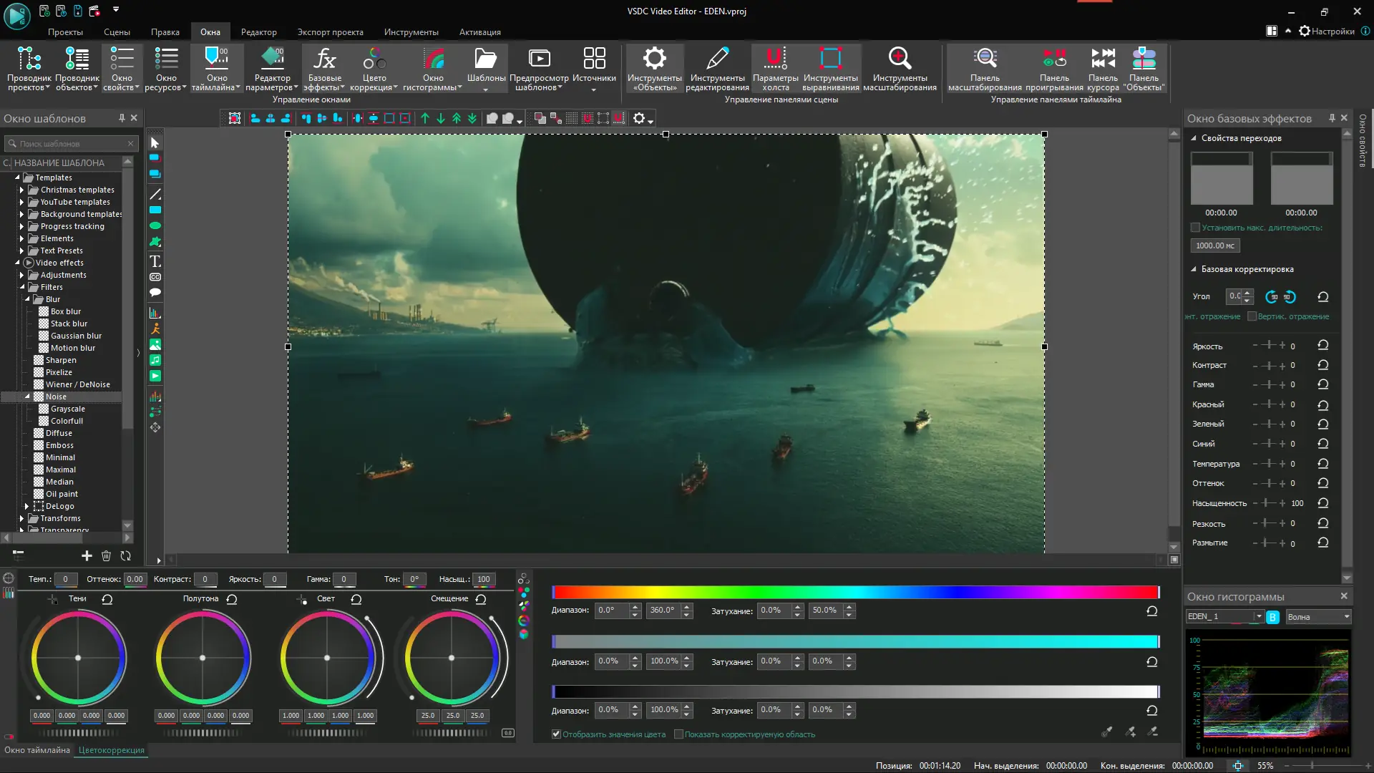Delete template using trash icon
Viewport: 1374px width, 773px height.
tap(106, 556)
